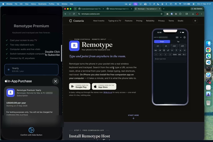Viewport: 213px width, 142px height.
Task: Click Ask Gemini button
Action: pyautogui.click(x=197, y=9)
